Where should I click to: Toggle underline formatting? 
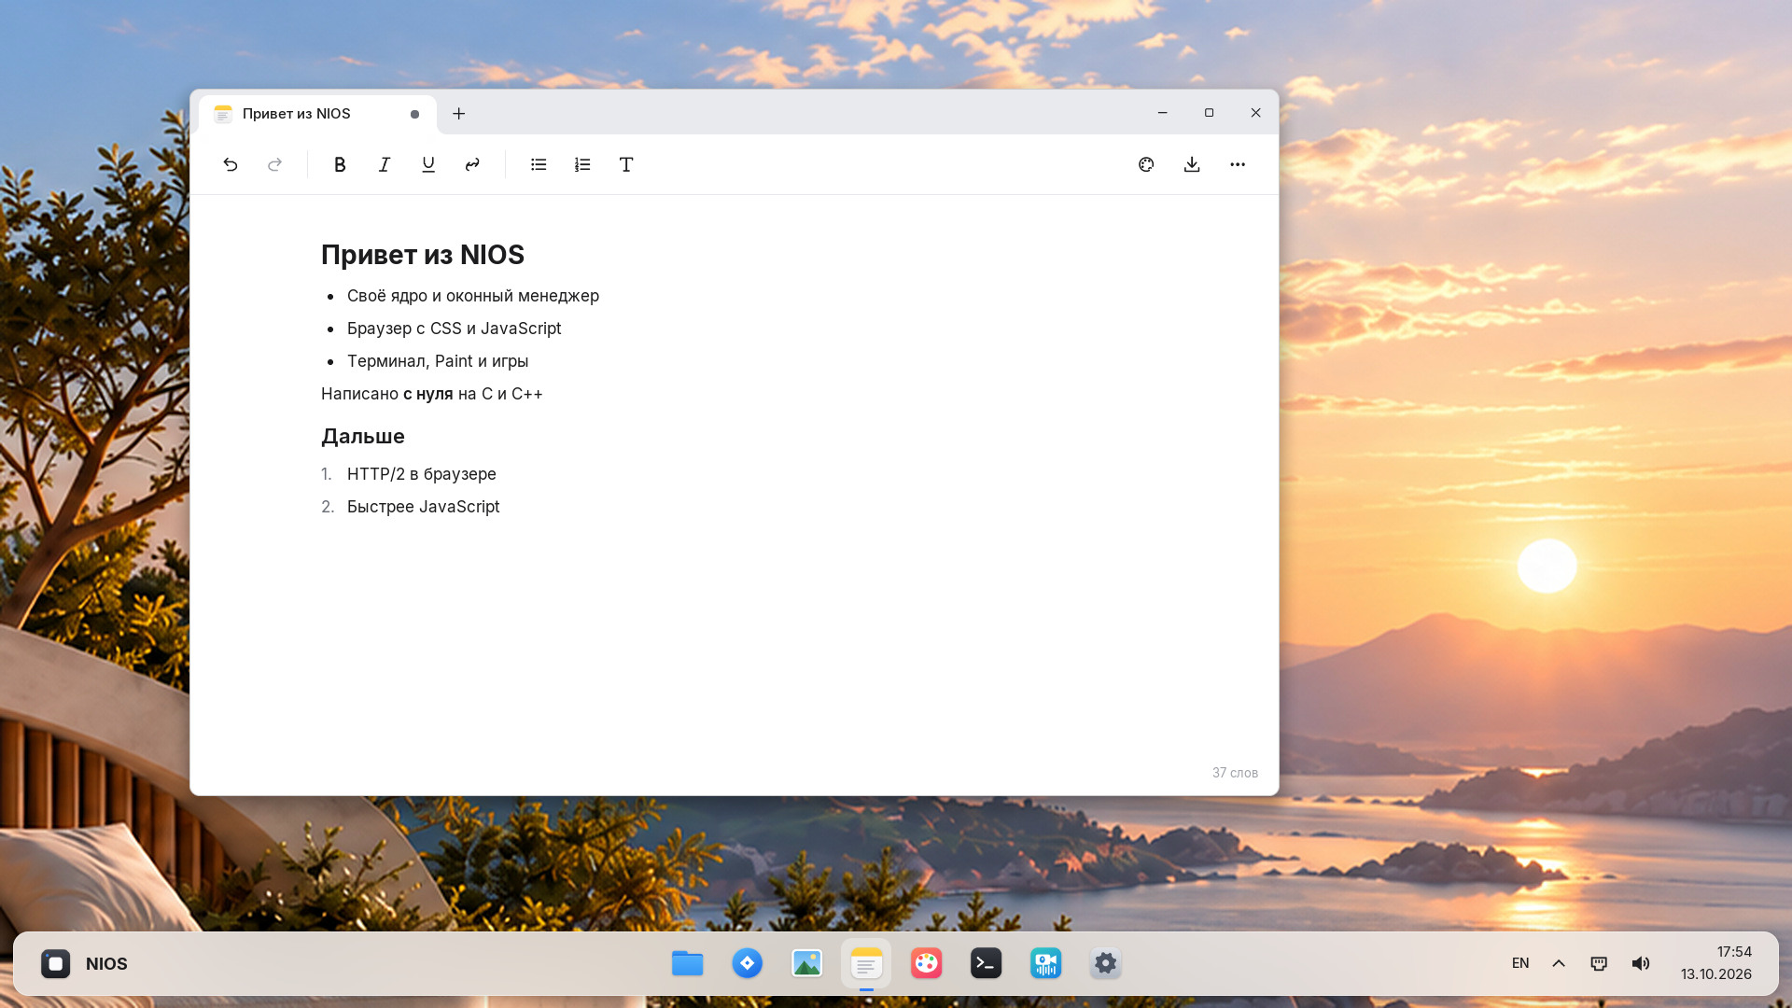(428, 164)
